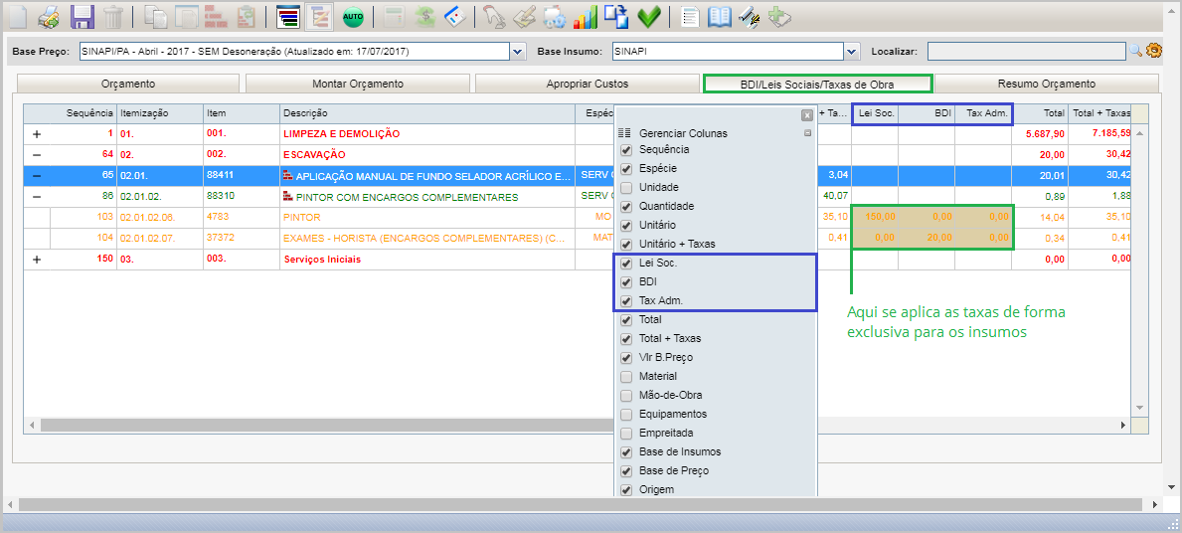Click the colored horizontal lines list icon

288,17
